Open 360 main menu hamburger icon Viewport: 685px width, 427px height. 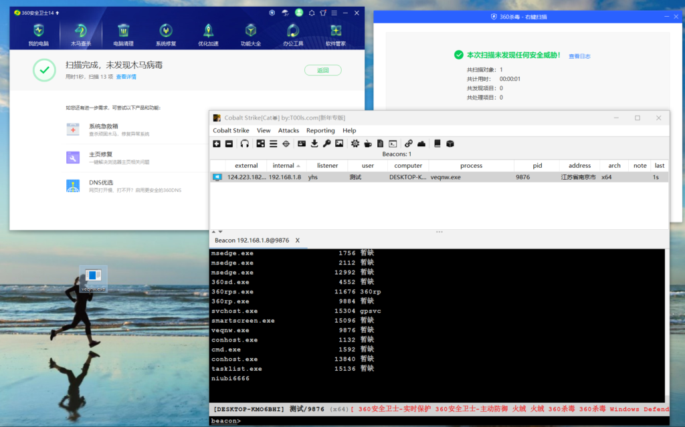point(334,13)
